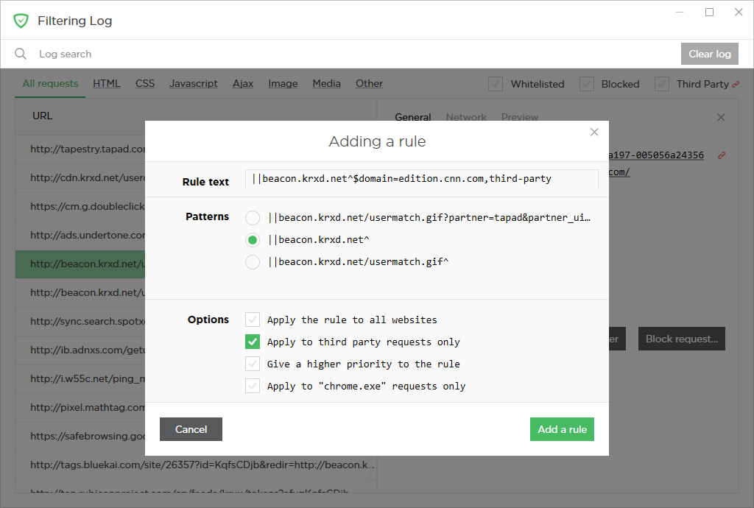Screen dimensions: 754x508
Task: Click the link icon beside Third Party
Action: click(x=735, y=84)
